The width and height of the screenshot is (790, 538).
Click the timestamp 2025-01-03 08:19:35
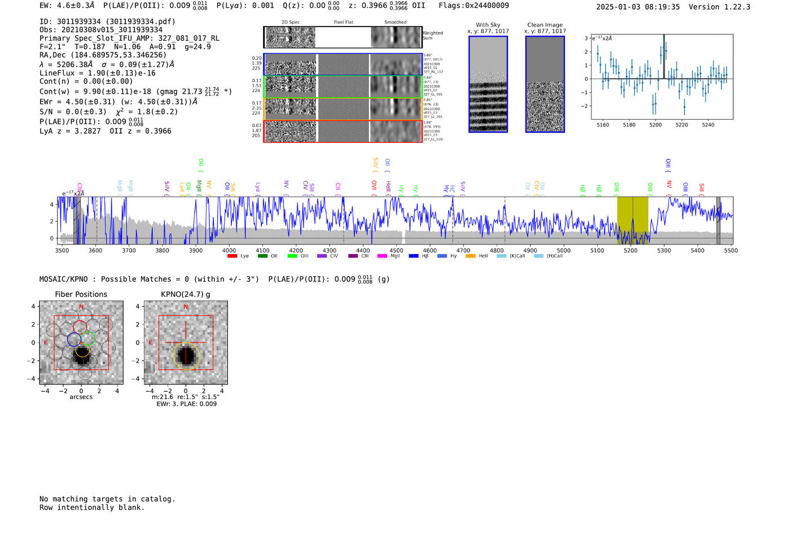(x=638, y=7)
